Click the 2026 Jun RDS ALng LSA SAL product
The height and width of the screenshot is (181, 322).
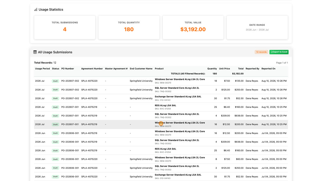coord(166,149)
